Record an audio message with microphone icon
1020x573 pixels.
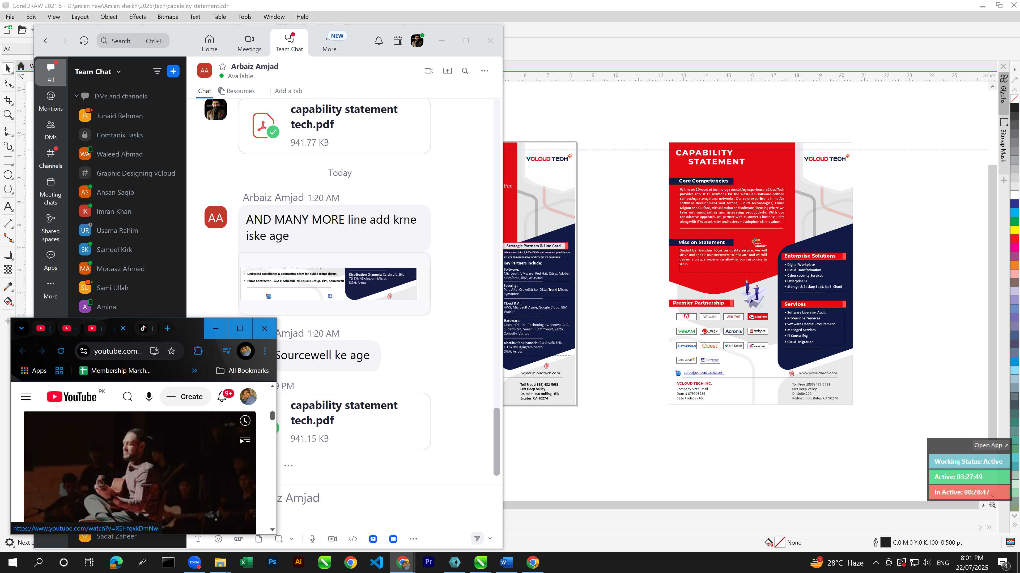[312, 539]
